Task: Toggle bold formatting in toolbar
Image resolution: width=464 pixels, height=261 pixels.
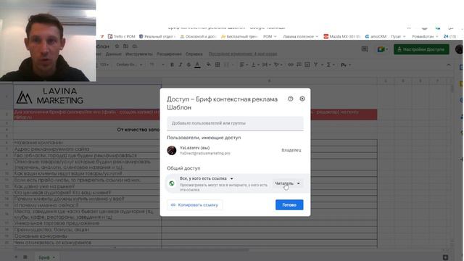Action: click(172, 65)
